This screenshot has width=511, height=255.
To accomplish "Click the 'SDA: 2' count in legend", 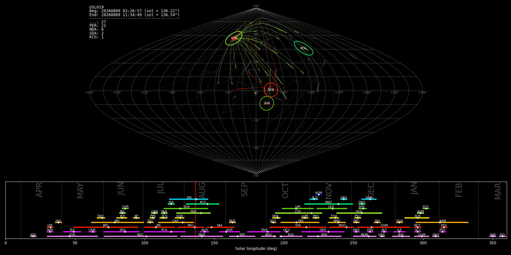I will tap(97, 33).
